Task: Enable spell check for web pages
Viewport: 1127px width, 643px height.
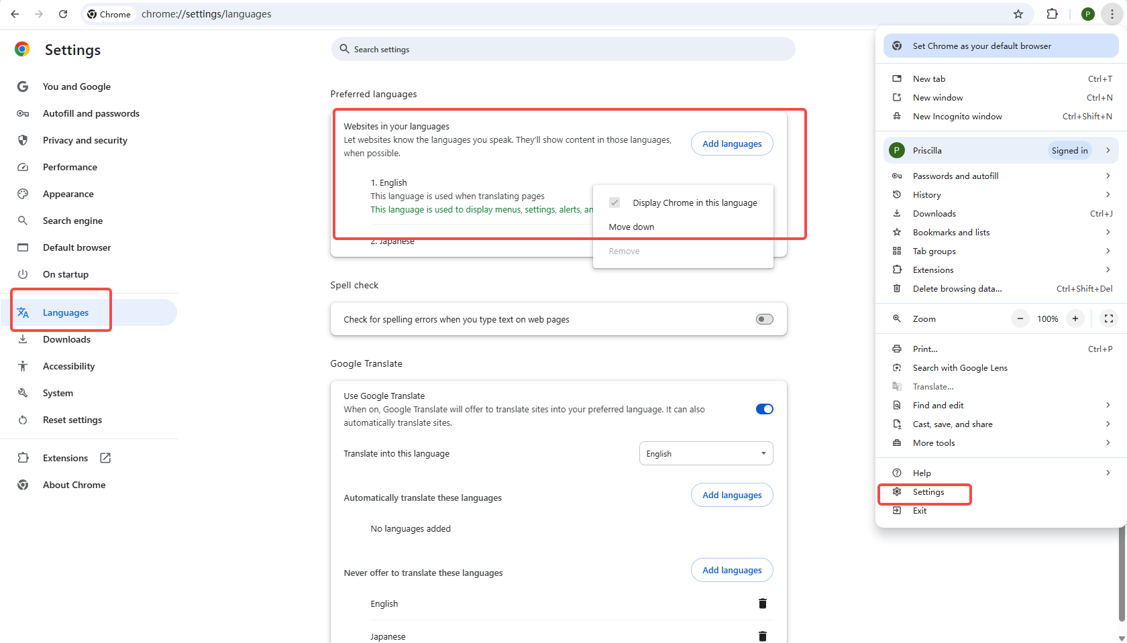Action: (x=763, y=319)
